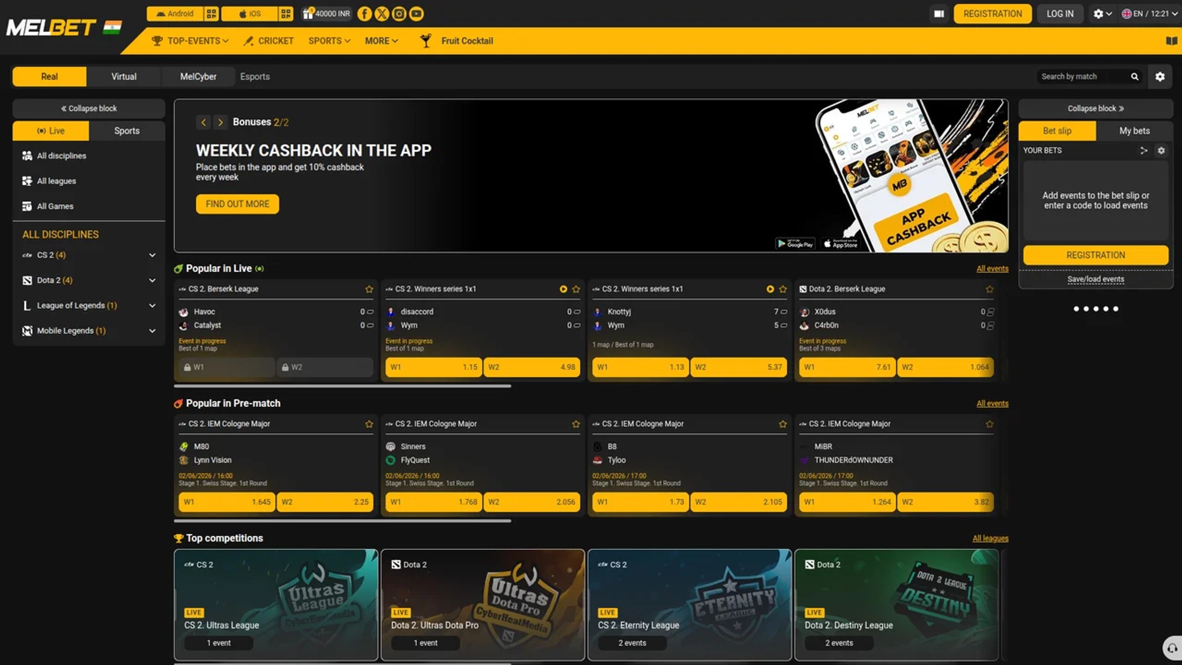Open the X (Twitter) social icon

382,14
